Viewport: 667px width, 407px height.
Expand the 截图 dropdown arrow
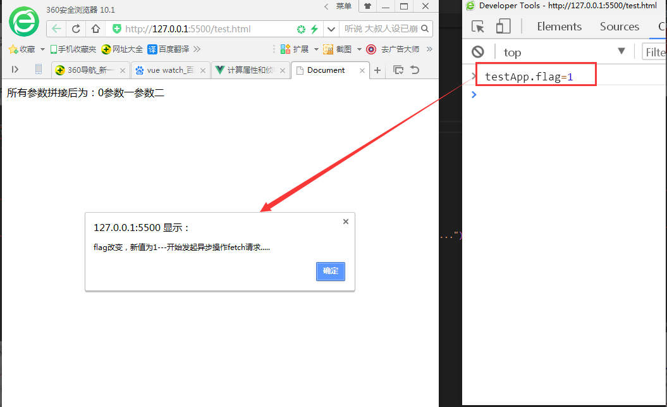pyautogui.click(x=359, y=49)
